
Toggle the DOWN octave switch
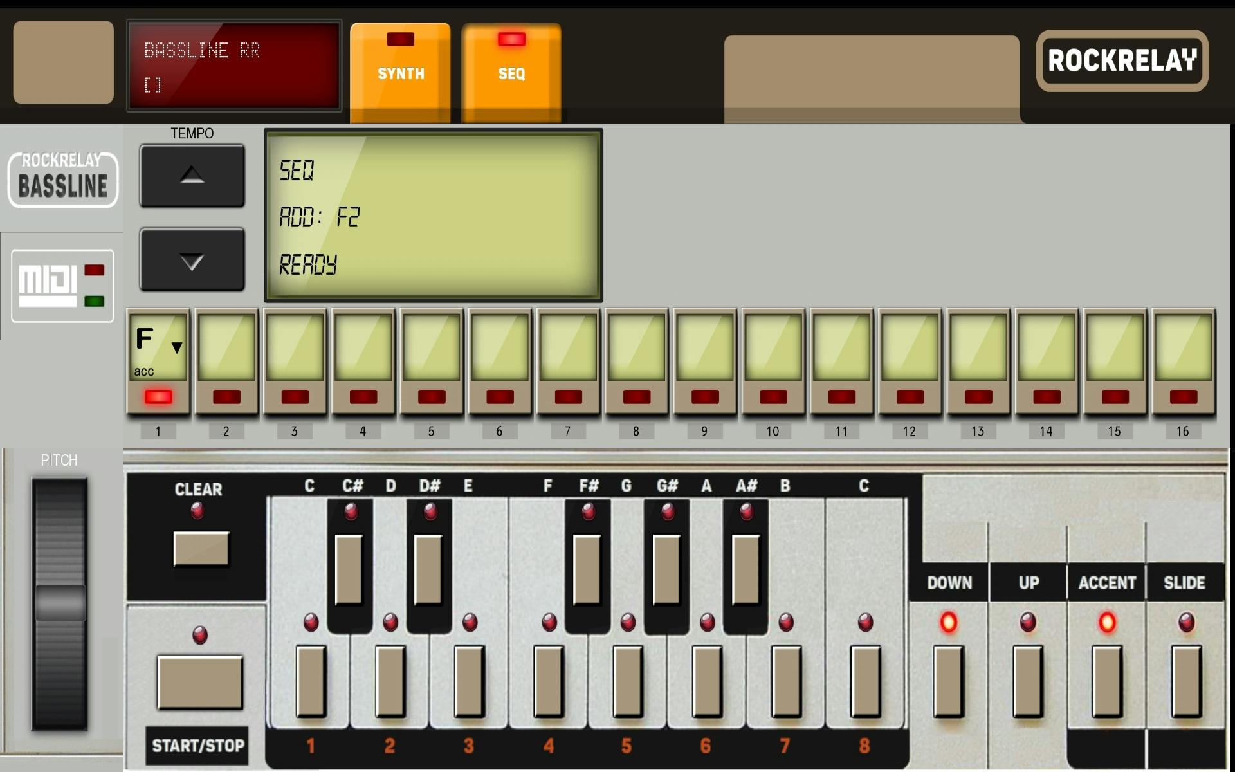pos(948,682)
